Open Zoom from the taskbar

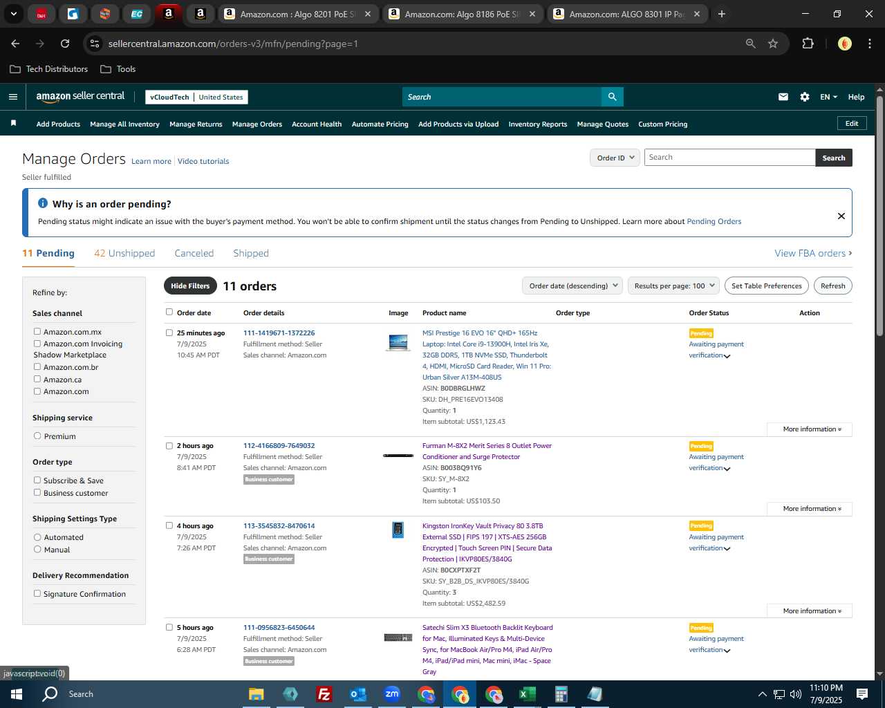392,694
